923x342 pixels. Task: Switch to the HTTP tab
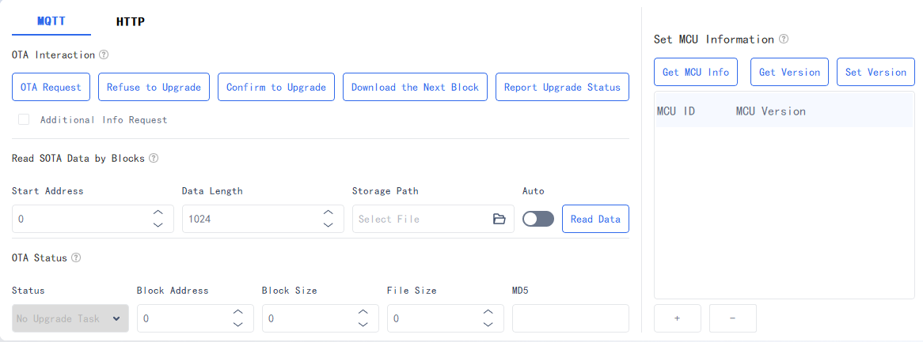pos(130,22)
